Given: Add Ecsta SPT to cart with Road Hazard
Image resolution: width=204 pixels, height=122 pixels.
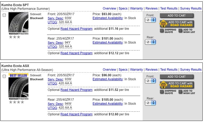Looking at the screenshot, I should point(176,24).
